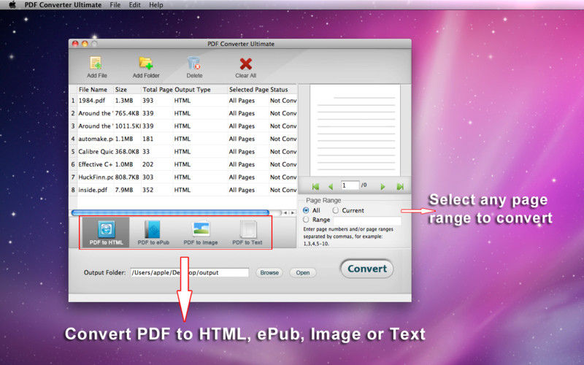584x365 pixels.
Task: Select the PDF to ePub conversion mode
Action: 153,233
